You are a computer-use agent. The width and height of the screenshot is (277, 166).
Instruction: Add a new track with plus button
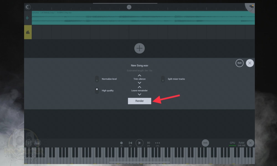pyautogui.click(x=139, y=48)
